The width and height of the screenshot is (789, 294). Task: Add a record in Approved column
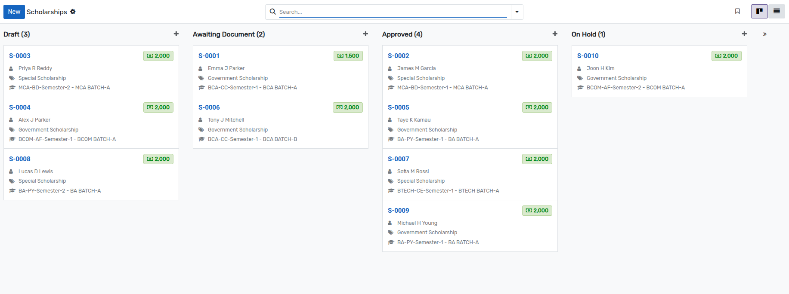tap(555, 34)
